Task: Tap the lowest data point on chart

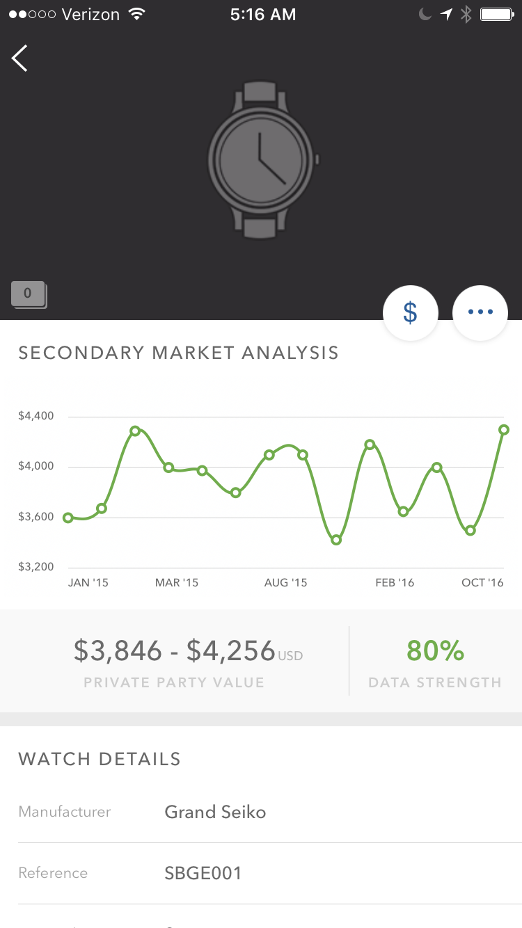Action: (336, 540)
